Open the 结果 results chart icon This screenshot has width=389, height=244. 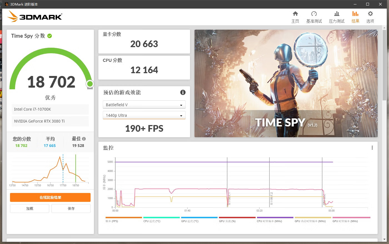[355, 14]
